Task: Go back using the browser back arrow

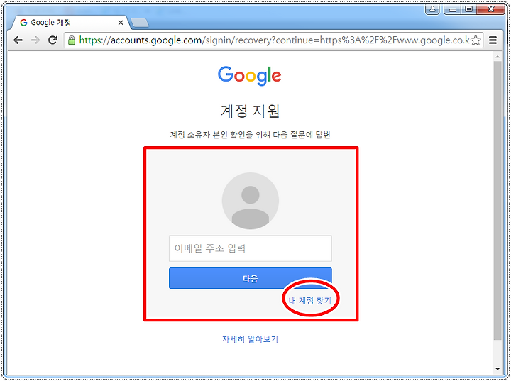Action: coord(18,40)
